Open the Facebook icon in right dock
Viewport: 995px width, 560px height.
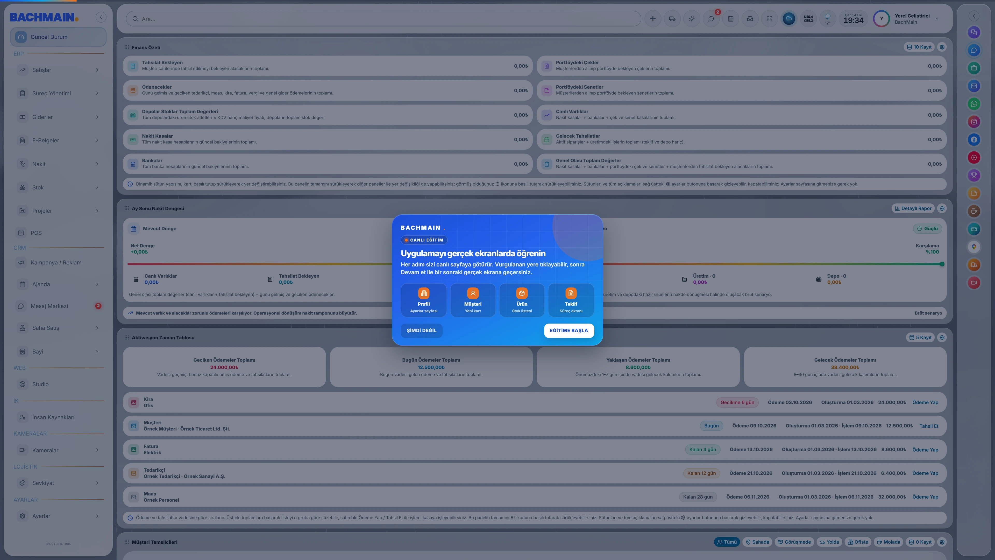click(x=974, y=139)
